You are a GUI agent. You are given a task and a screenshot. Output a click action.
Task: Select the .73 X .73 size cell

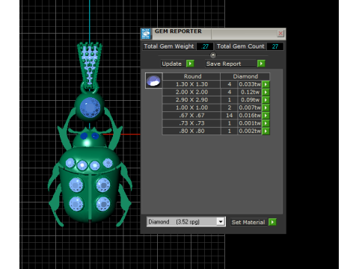pos(191,123)
